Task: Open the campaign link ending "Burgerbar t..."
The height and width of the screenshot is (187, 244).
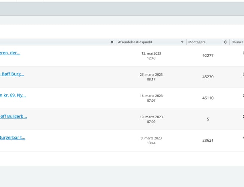Action: [13, 137]
